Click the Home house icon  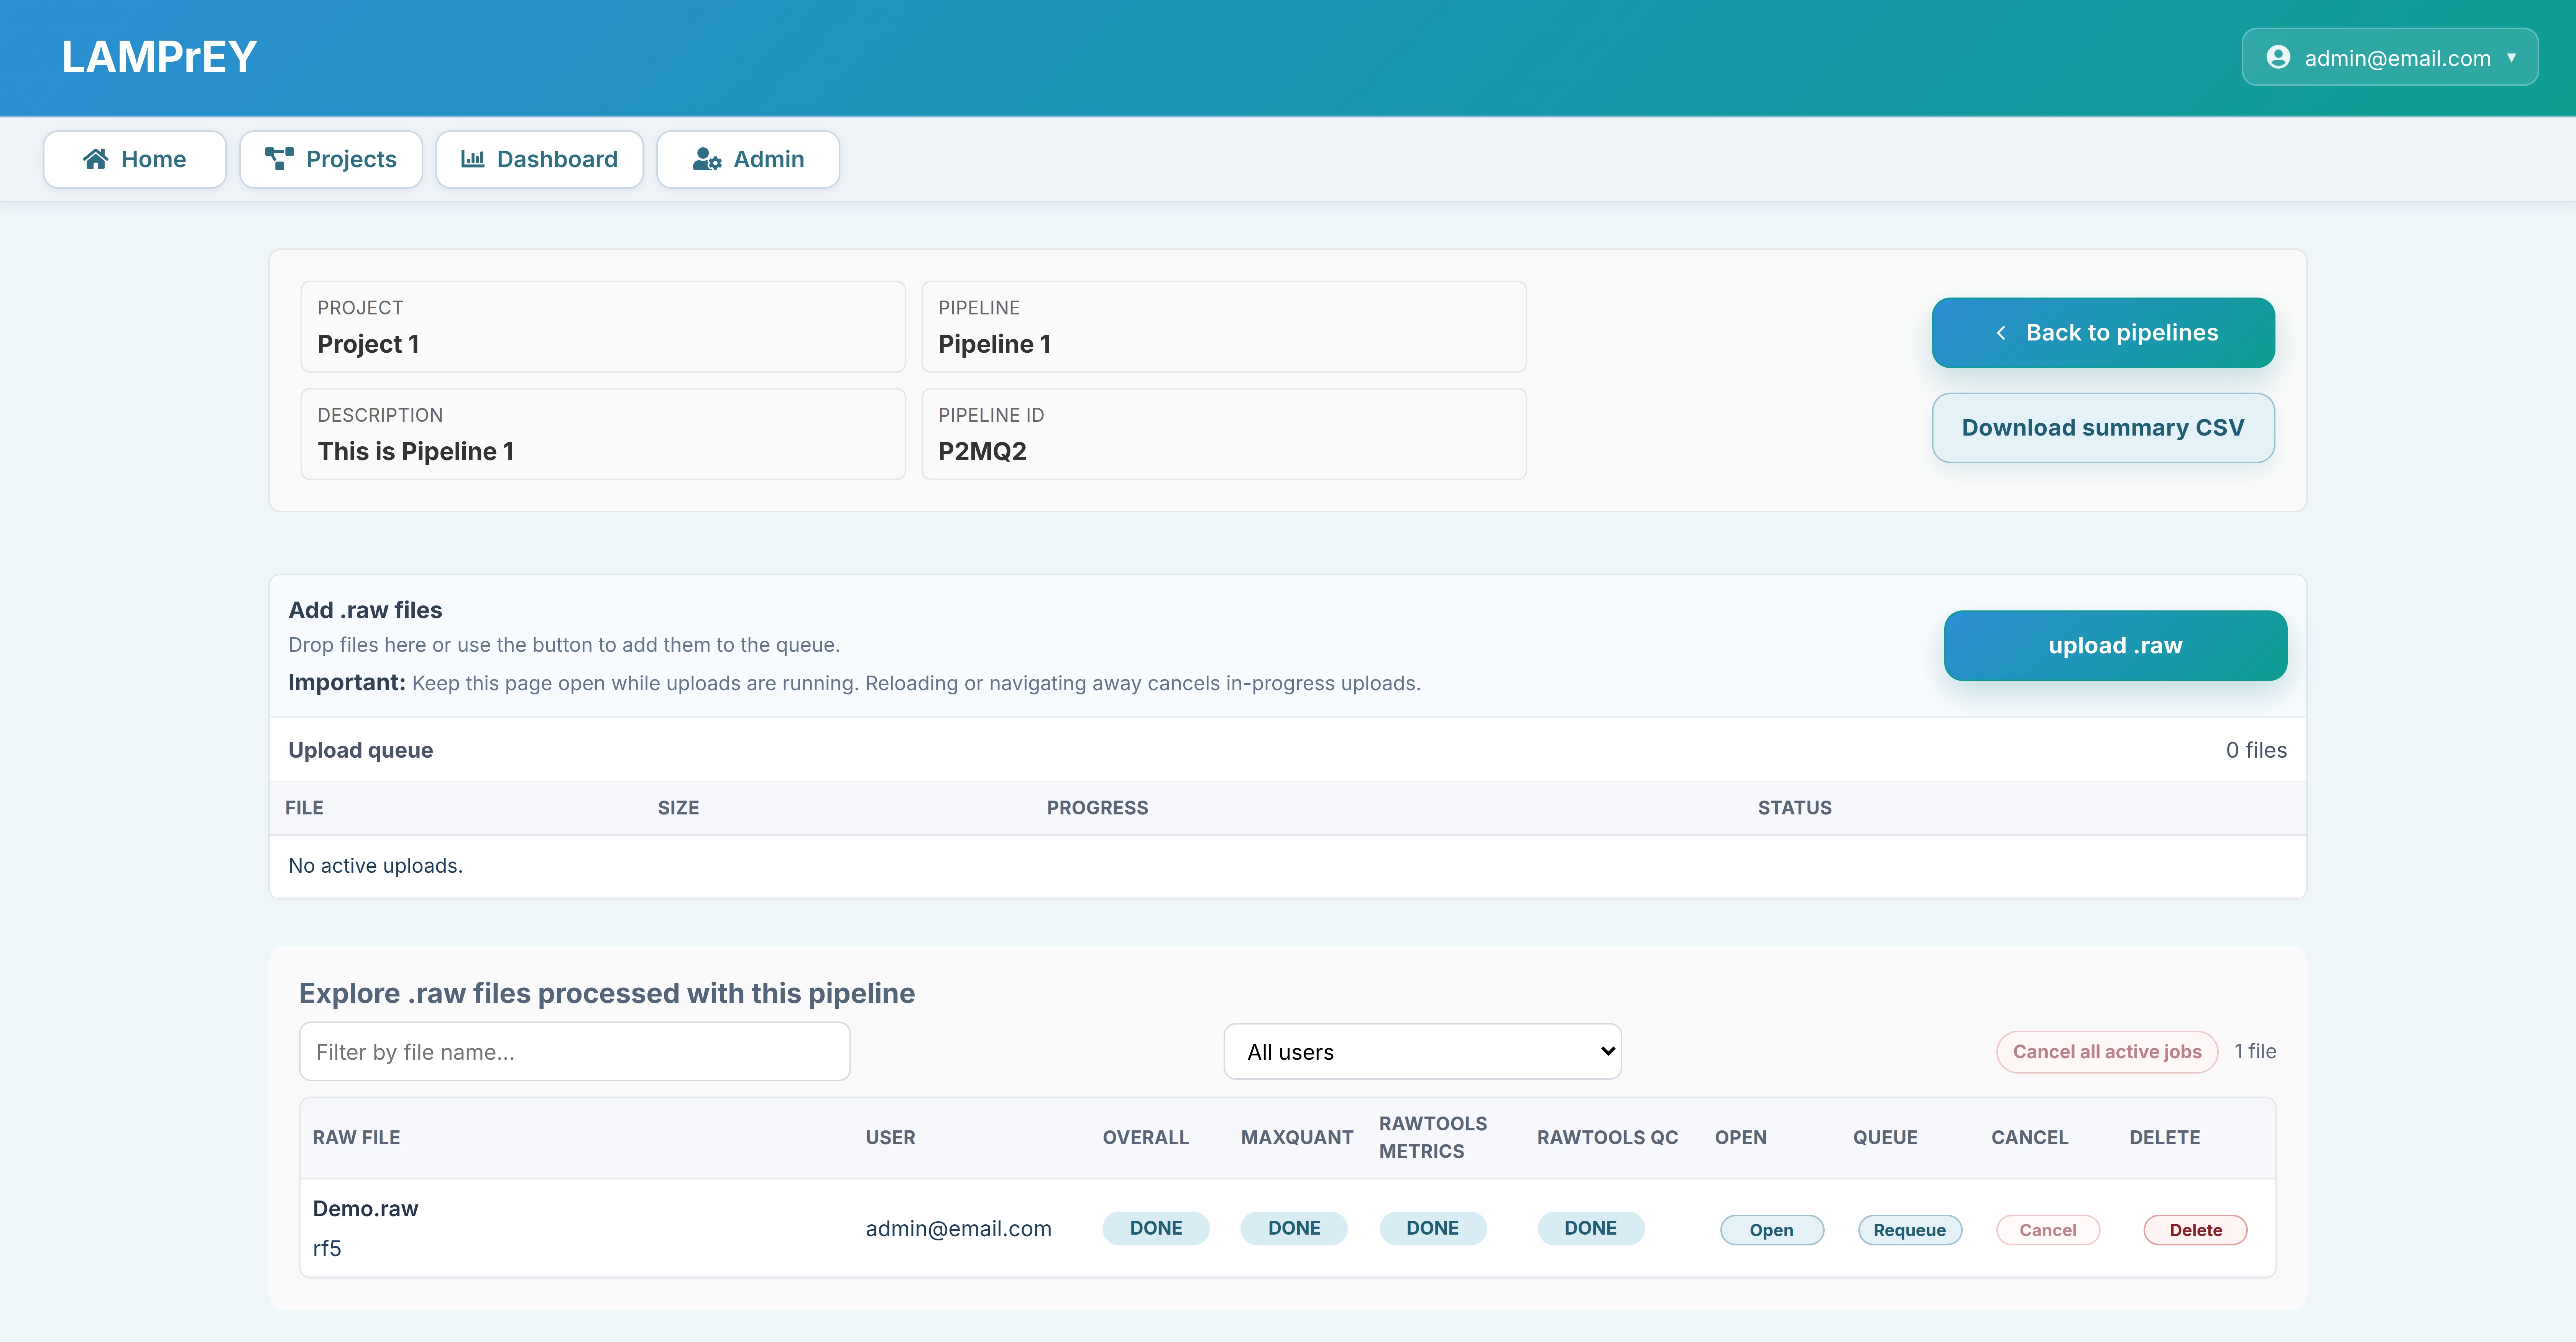tap(95, 159)
